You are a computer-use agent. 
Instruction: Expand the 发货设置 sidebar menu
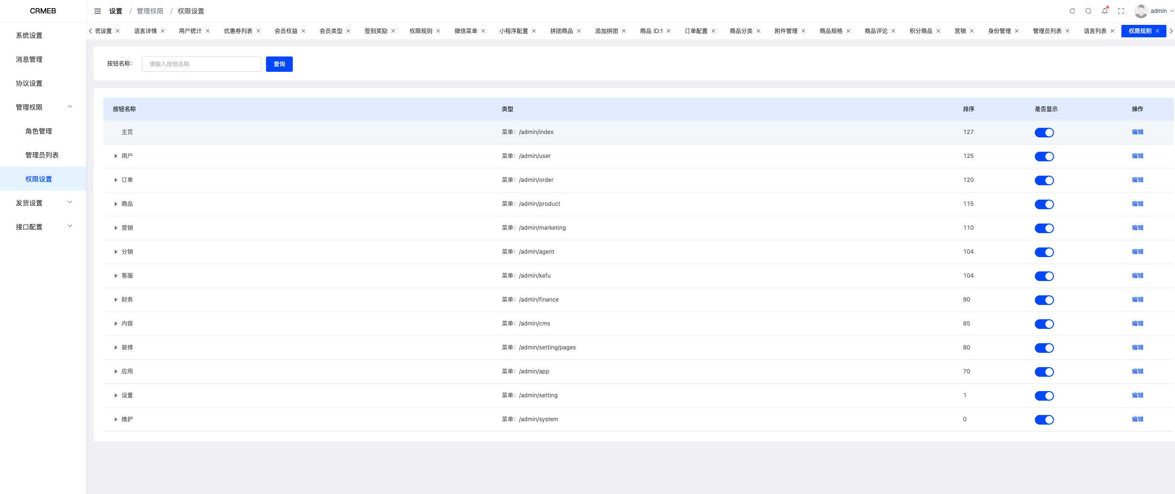(x=43, y=203)
